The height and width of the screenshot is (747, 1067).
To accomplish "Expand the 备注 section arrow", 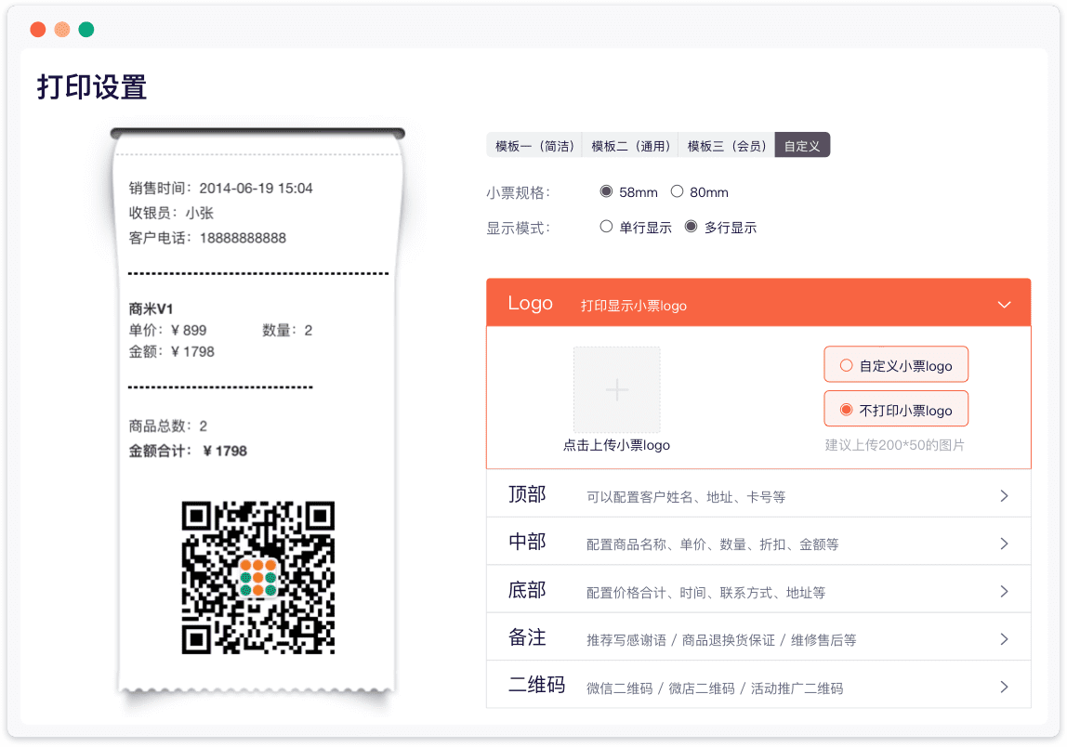I will click(1004, 639).
